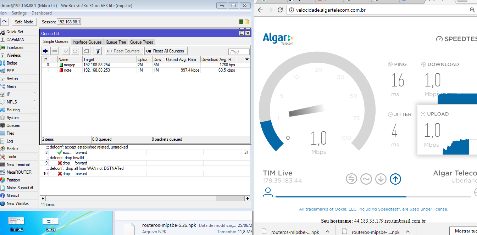Open Mesh in the sidebar
The height and width of the screenshot is (235, 477).
pyautogui.click(x=11, y=86)
